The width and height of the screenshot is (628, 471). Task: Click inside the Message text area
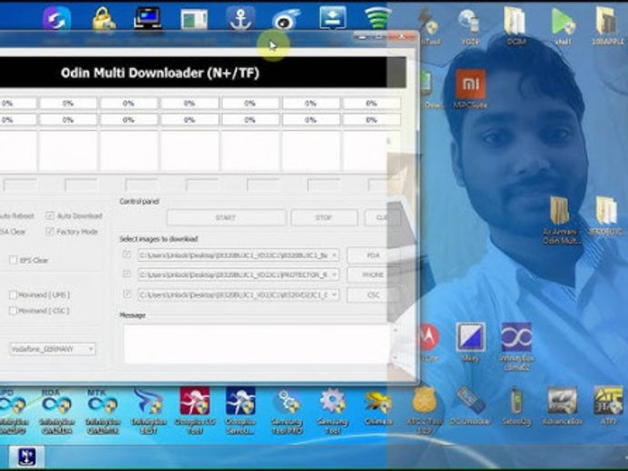tap(258, 344)
